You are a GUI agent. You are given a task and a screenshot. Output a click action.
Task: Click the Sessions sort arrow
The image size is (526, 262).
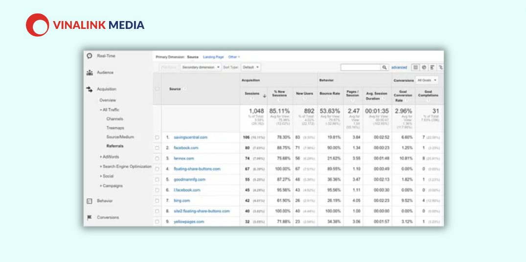[x=264, y=95]
